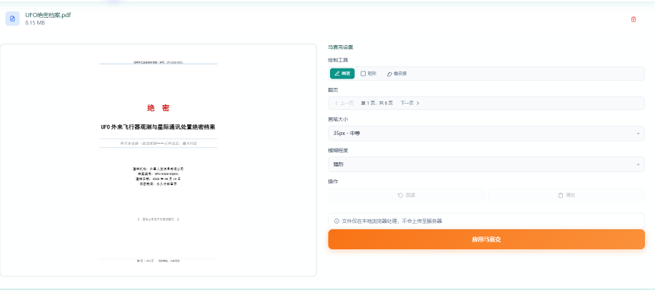655x290 pixels.
Task: Click the page indicator 第 1 页, 共 6 页
Action: point(377,103)
